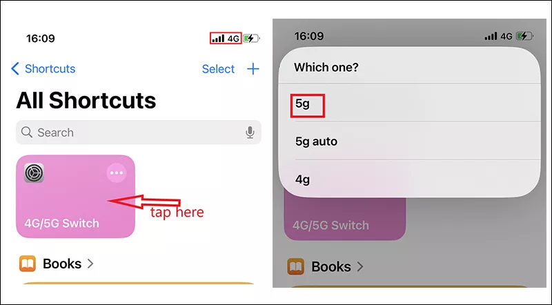Open the three-dots menu on 4G/5G Switch
This screenshot has width=552, height=305.
tap(117, 173)
